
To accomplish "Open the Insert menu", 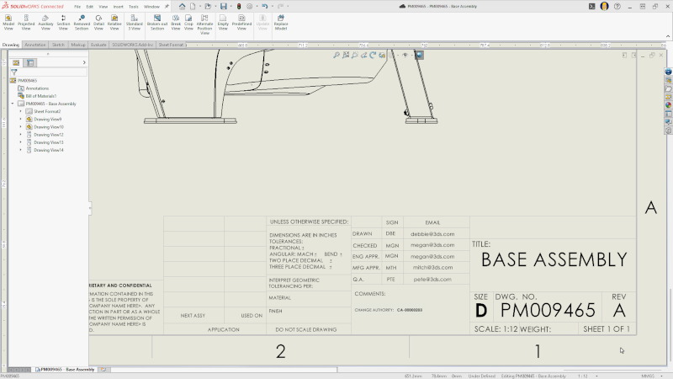I will point(118,6).
